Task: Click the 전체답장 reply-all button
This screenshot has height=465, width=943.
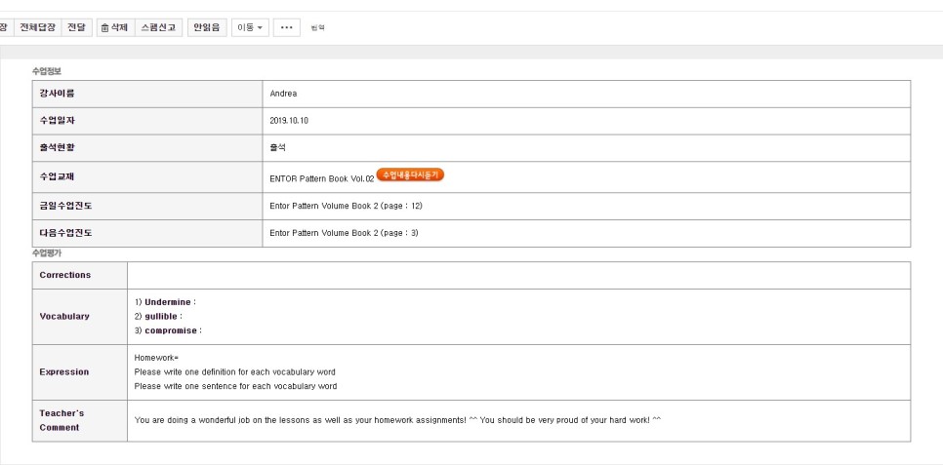Action: click(x=38, y=27)
